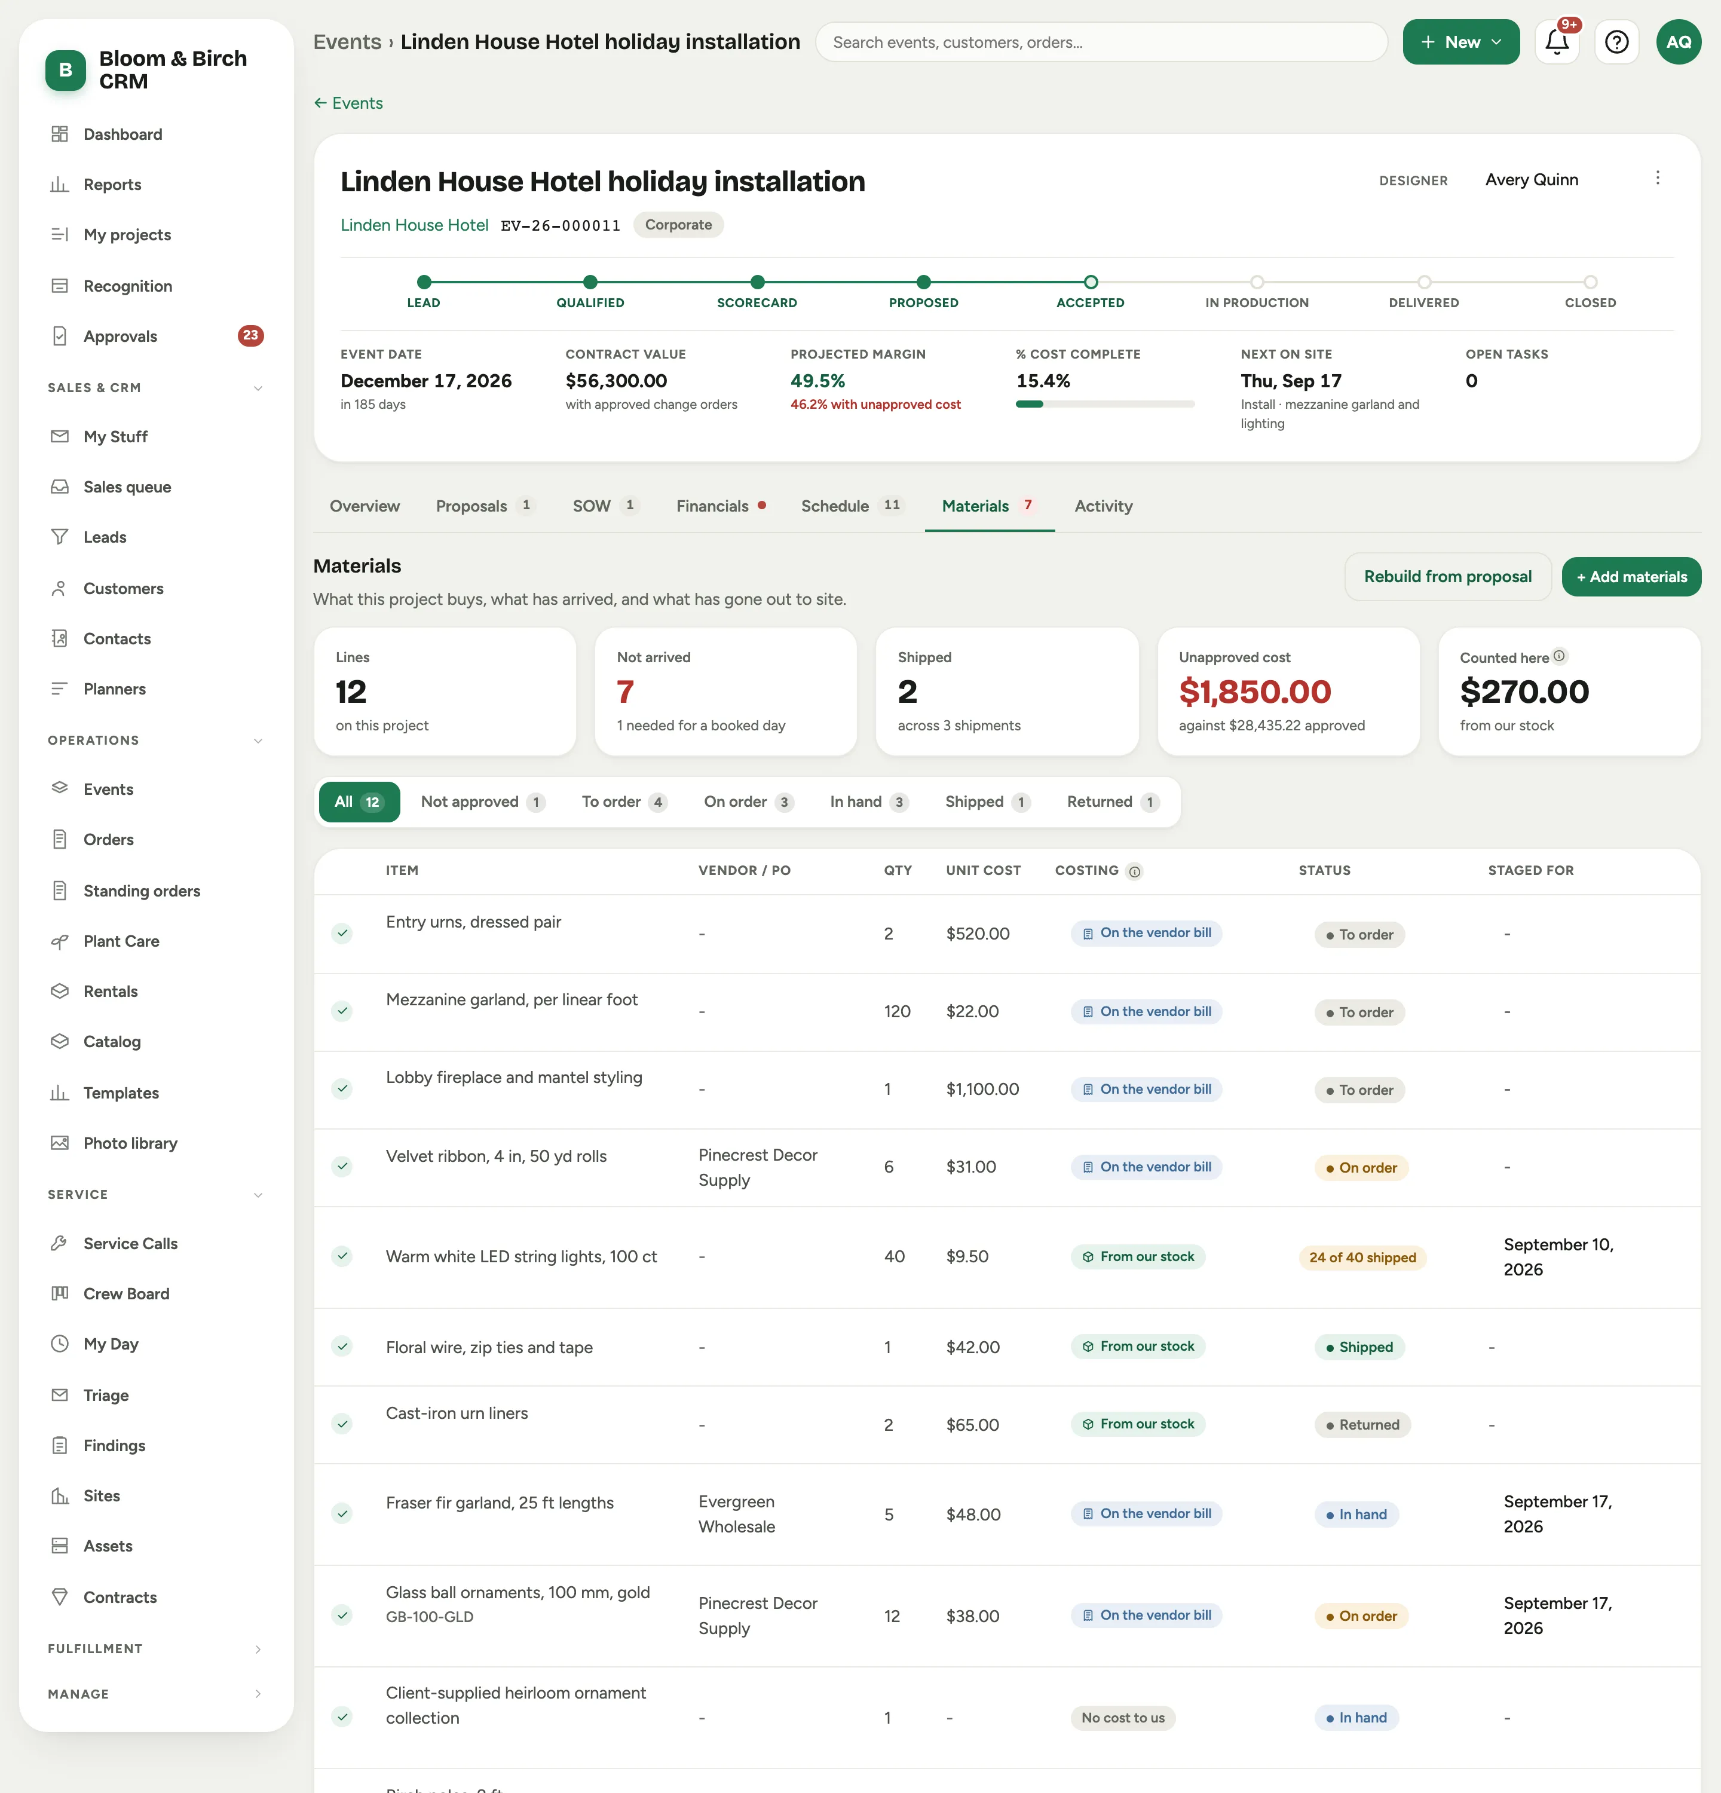Toggle the check for Lobby fireplace row
Screen dimensions: 1721x1793
pos(342,1088)
